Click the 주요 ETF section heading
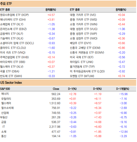This screenshot has height=142, width=137. click(6, 4)
